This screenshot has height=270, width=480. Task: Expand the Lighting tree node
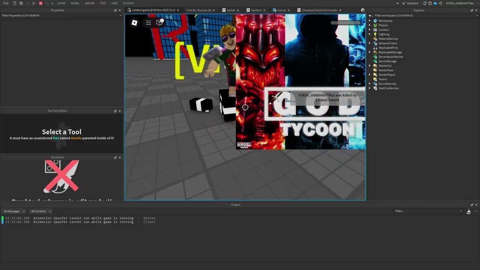click(x=370, y=34)
